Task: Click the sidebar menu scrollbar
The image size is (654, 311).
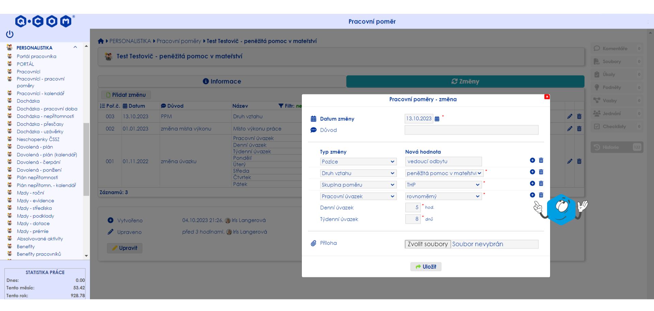Action: click(86, 159)
